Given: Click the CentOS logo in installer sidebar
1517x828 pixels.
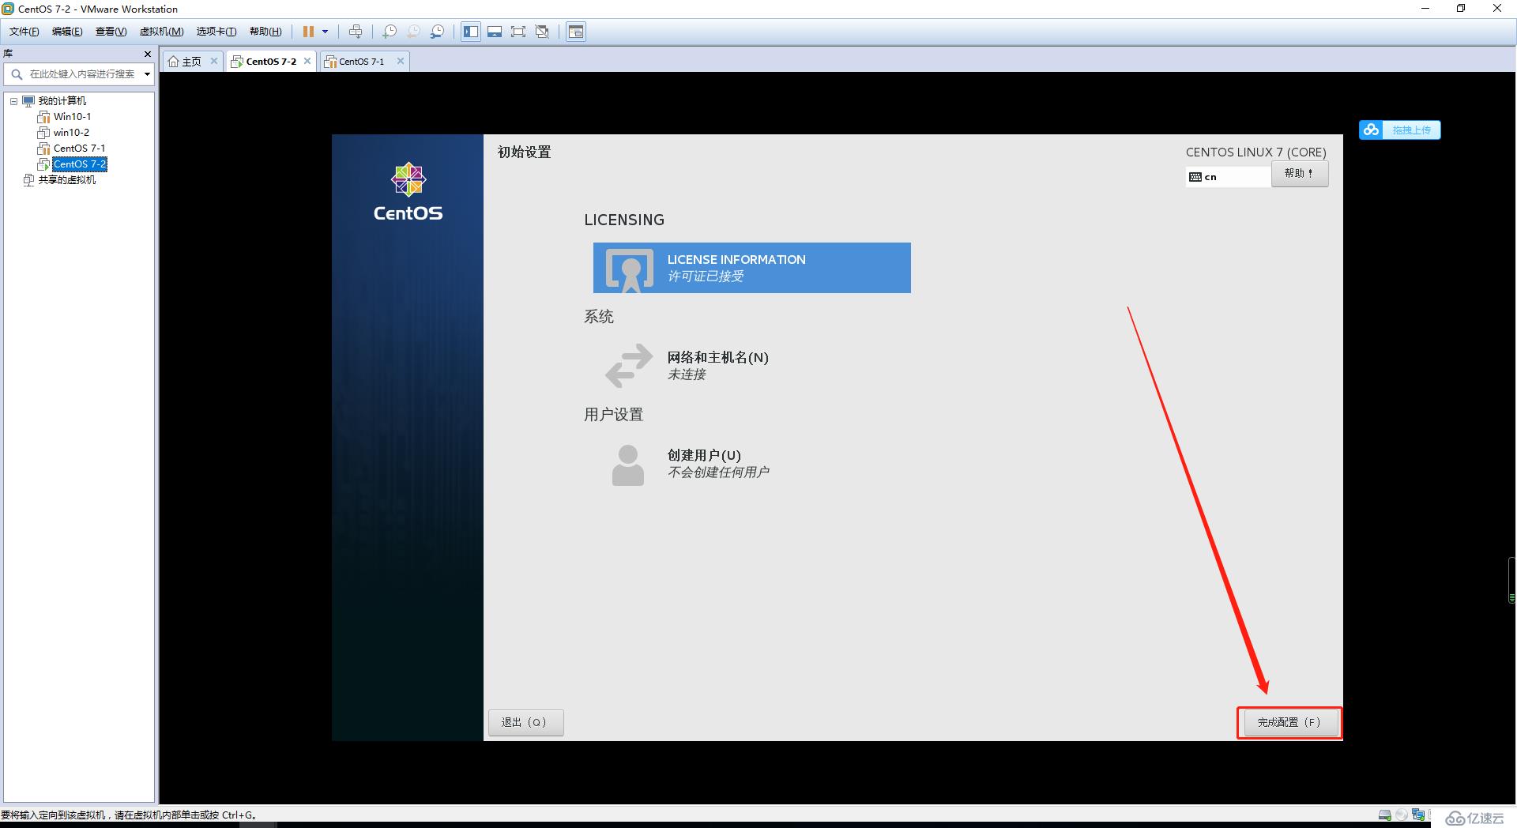Looking at the screenshot, I should (x=408, y=192).
